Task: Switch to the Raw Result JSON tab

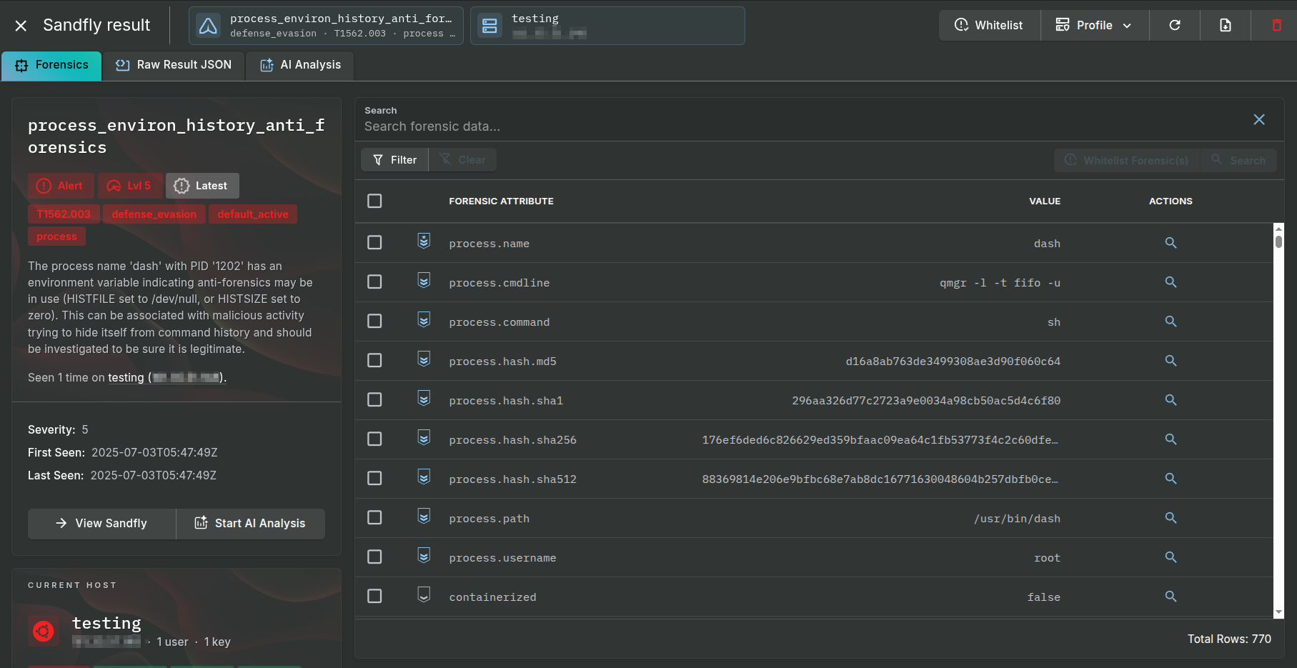Action: click(174, 65)
